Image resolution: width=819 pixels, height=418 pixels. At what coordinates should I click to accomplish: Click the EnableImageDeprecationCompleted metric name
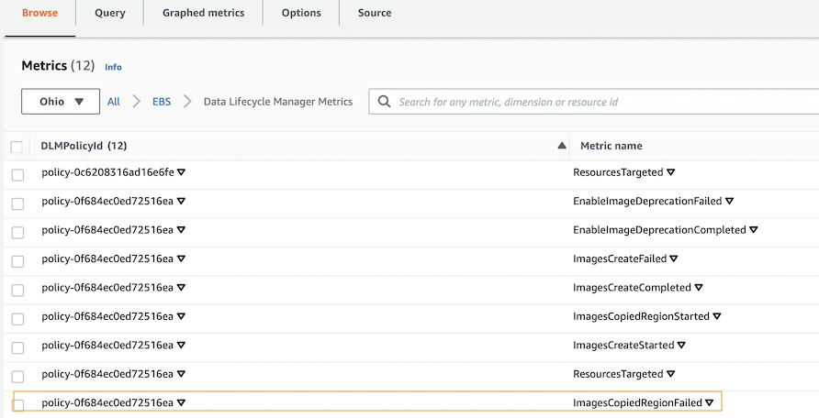659,230
